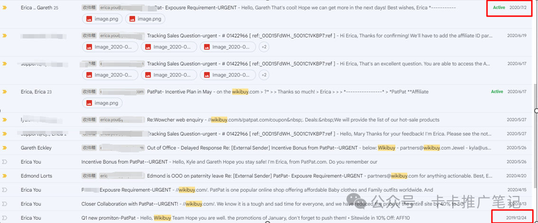Open thread from Erica, Erica 23
538x223 pixels.
[x=36, y=92]
